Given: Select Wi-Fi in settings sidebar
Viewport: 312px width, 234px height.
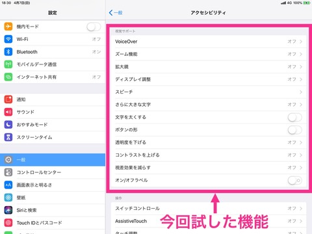Looking at the screenshot, I should point(53,39).
